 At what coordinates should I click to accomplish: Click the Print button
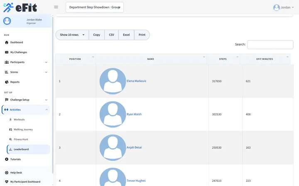[x=142, y=35]
